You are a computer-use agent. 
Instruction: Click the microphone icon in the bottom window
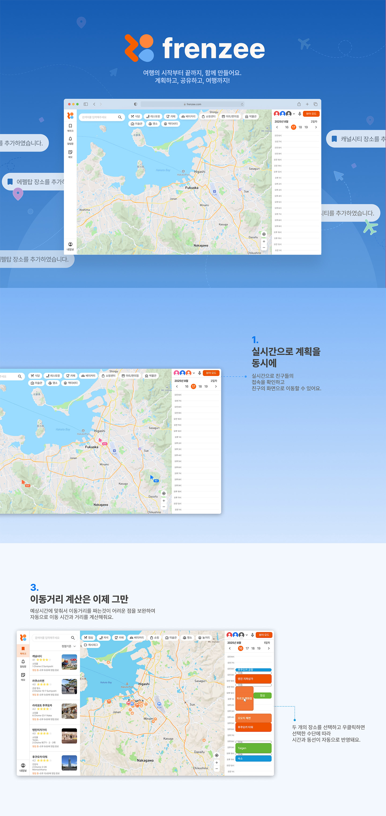point(253,635)
